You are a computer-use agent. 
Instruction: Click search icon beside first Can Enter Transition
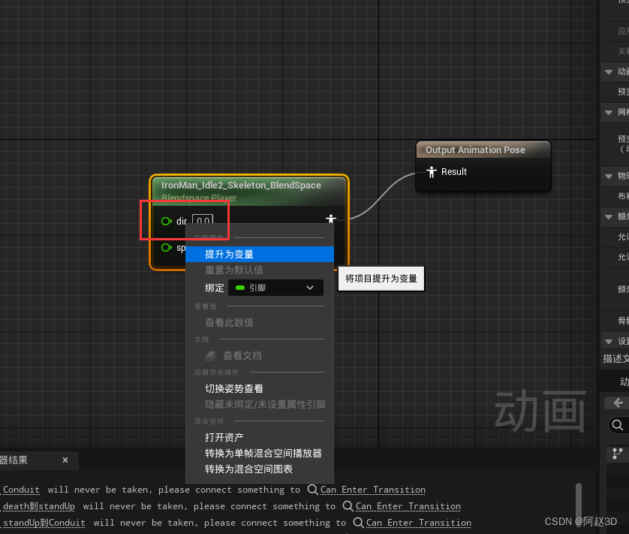(x=312, y=490)
